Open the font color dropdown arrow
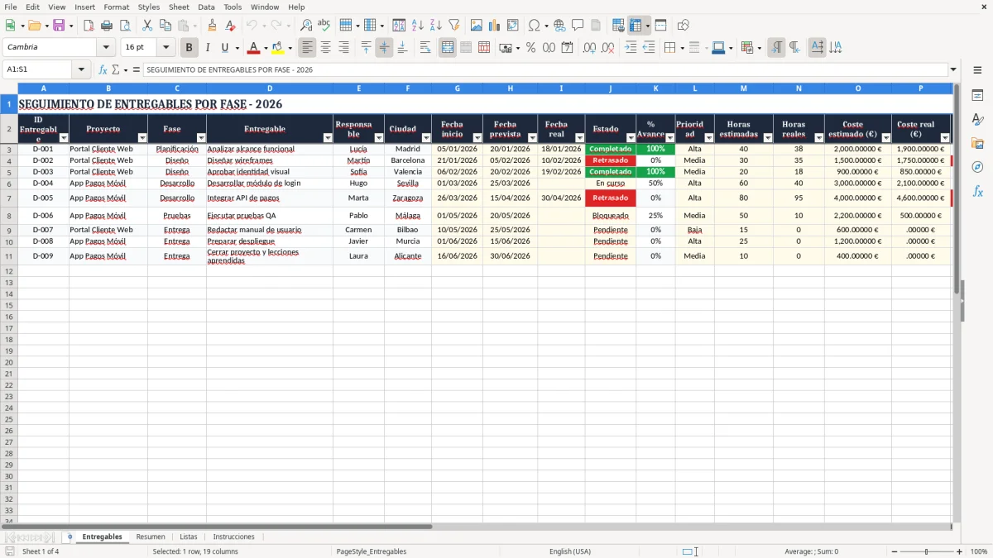Image resolution: width=993 pixels, height=558 pixels. point(266,48)
